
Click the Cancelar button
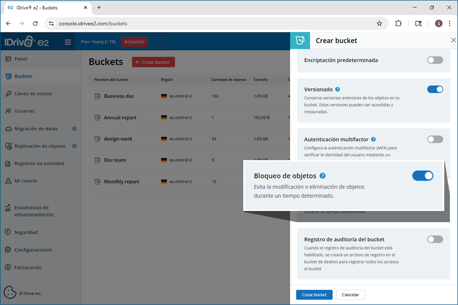[350, 295]
